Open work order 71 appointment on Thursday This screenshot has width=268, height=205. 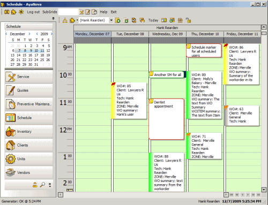204,146
